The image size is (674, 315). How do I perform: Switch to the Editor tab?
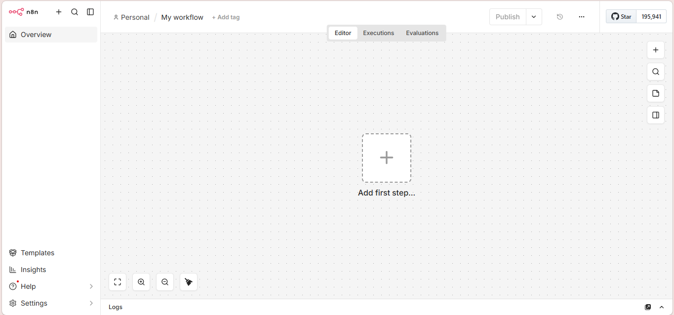tap(343, 33)
